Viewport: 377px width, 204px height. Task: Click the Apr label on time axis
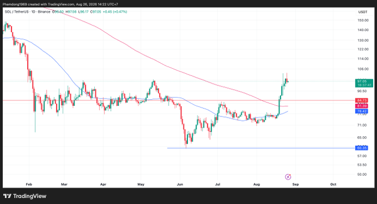103,185
